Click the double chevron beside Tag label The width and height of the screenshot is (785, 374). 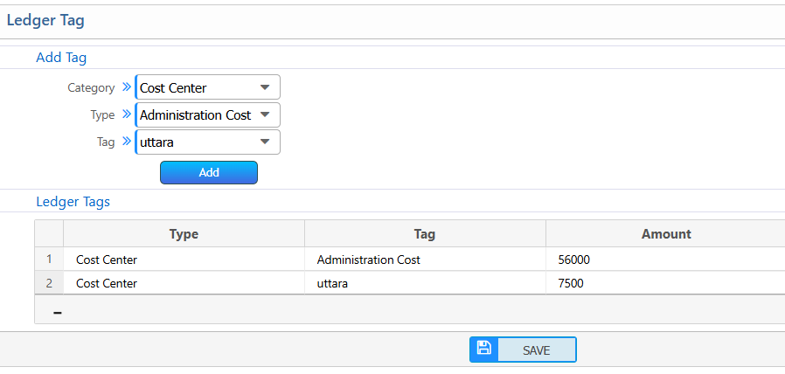(x=126, y=142)
